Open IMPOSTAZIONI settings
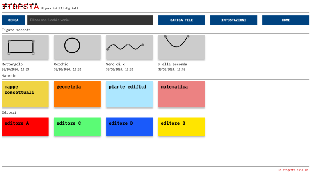 point(233,20)
